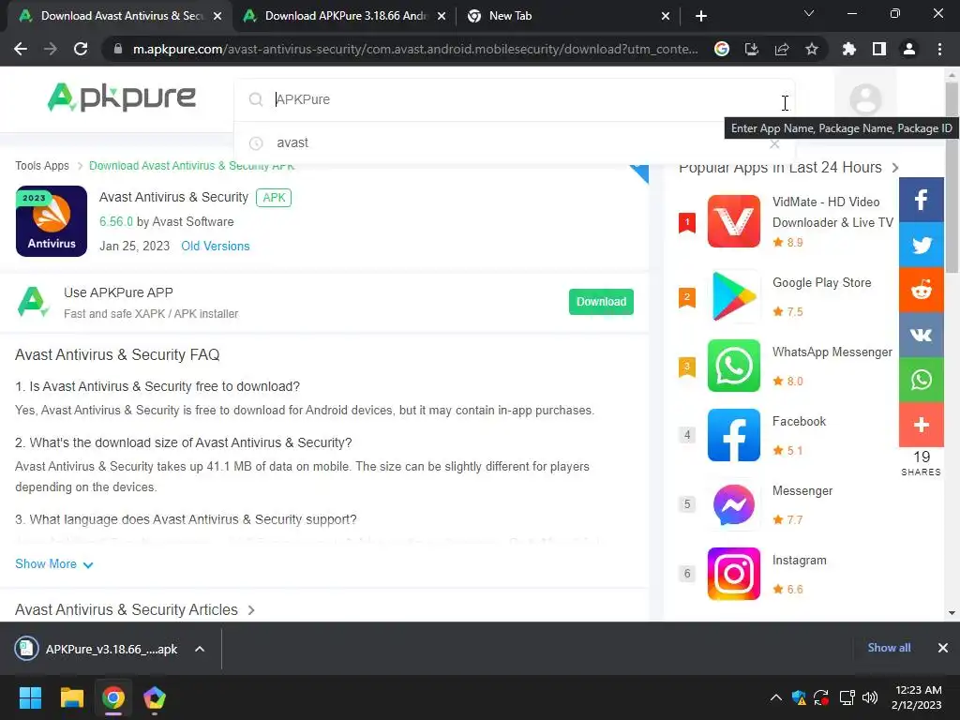Open the Extensions puzzle icon

click(x=849, y=49)
